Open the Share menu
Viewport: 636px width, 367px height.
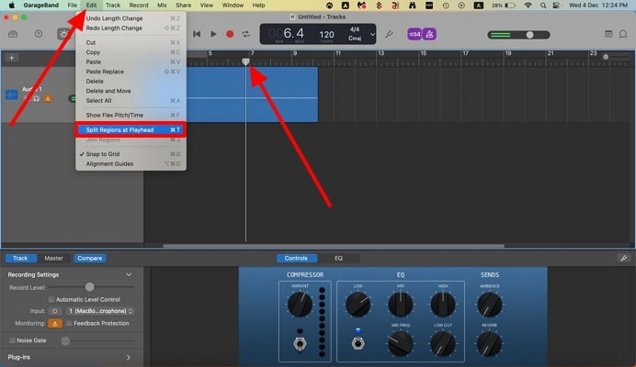(x=183, y=6)
